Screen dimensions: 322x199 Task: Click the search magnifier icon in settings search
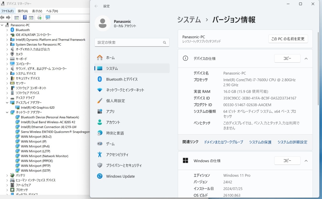(x=165, y=42)
